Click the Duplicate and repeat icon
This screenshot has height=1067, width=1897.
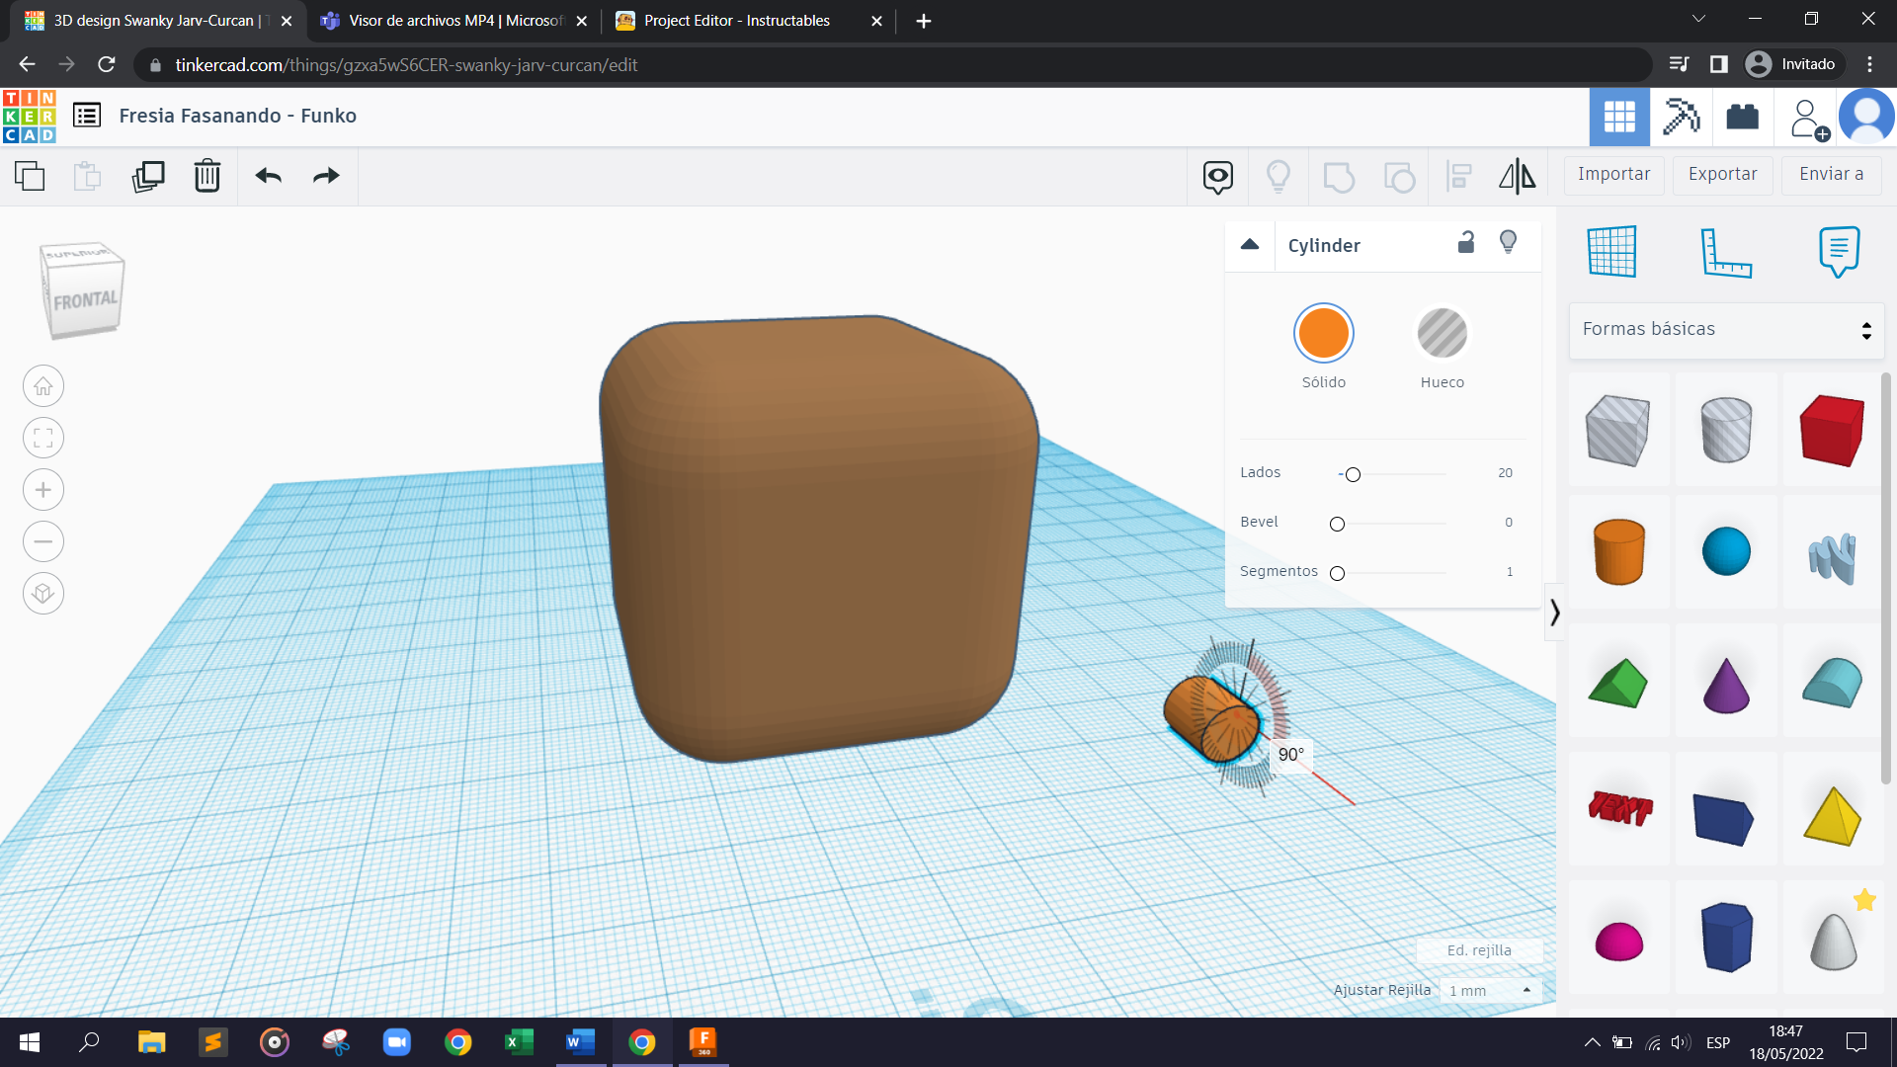pos(148,176)
